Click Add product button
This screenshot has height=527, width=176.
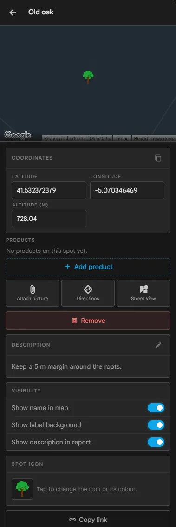click(x=88, y=267)
